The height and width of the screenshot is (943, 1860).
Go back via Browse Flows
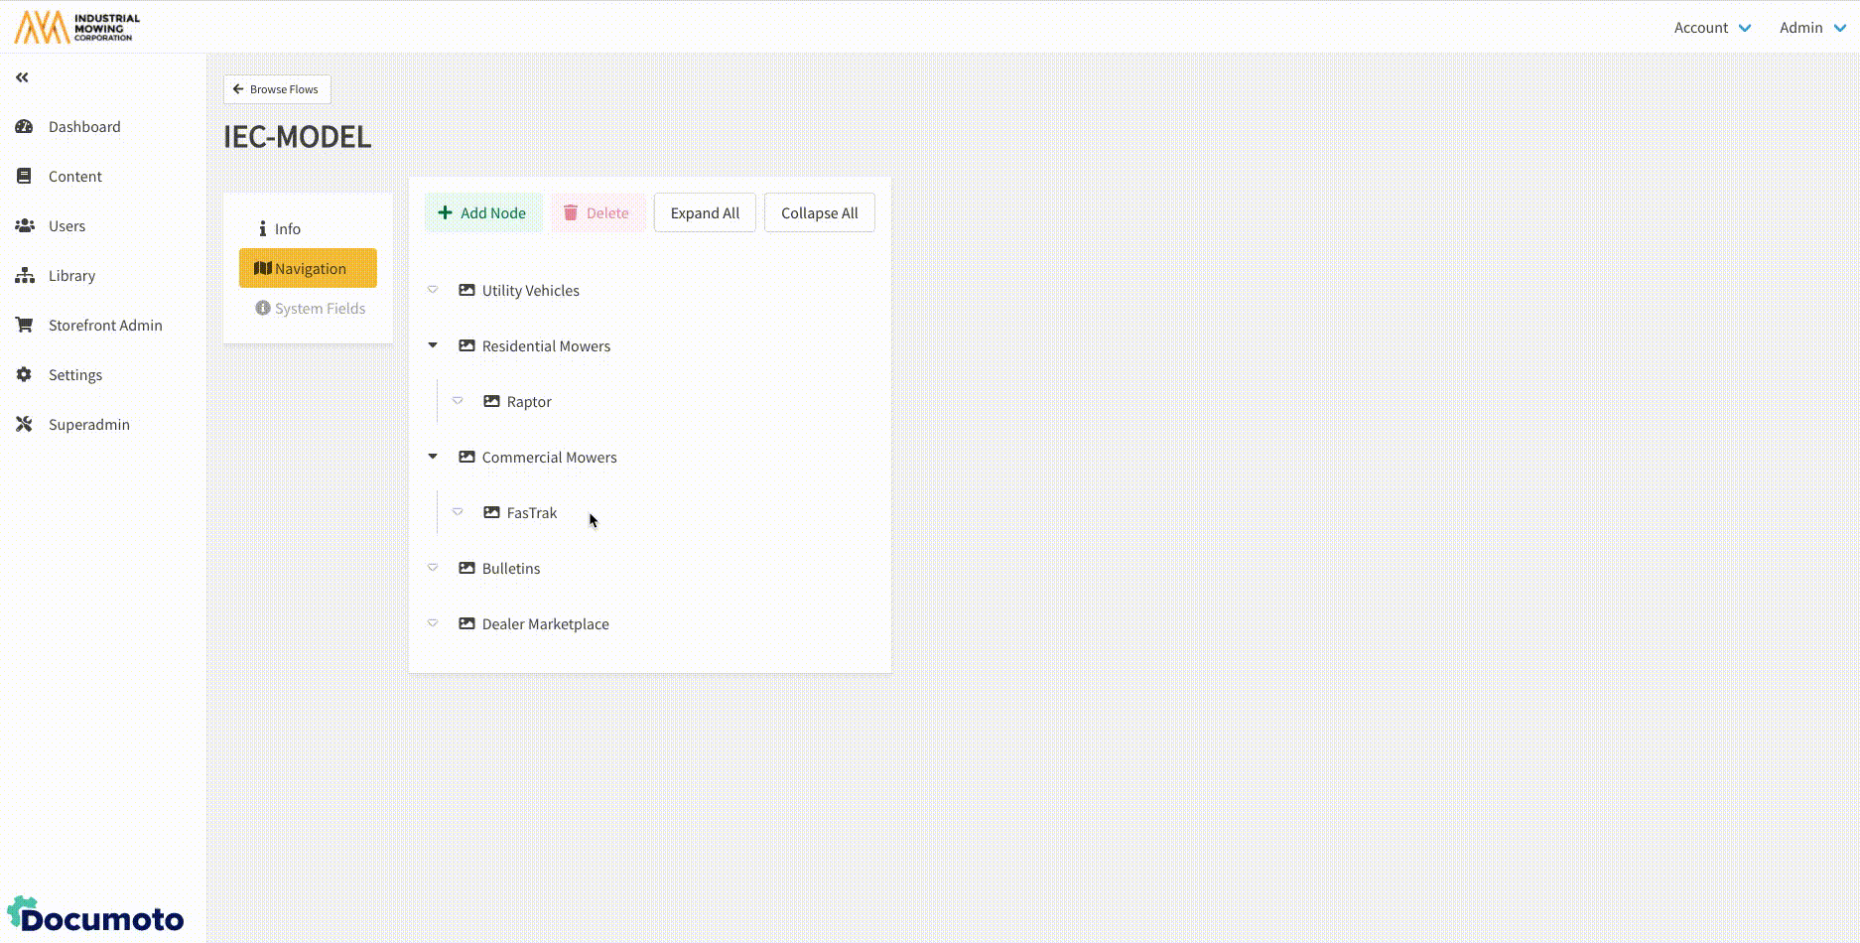(277, 89)
